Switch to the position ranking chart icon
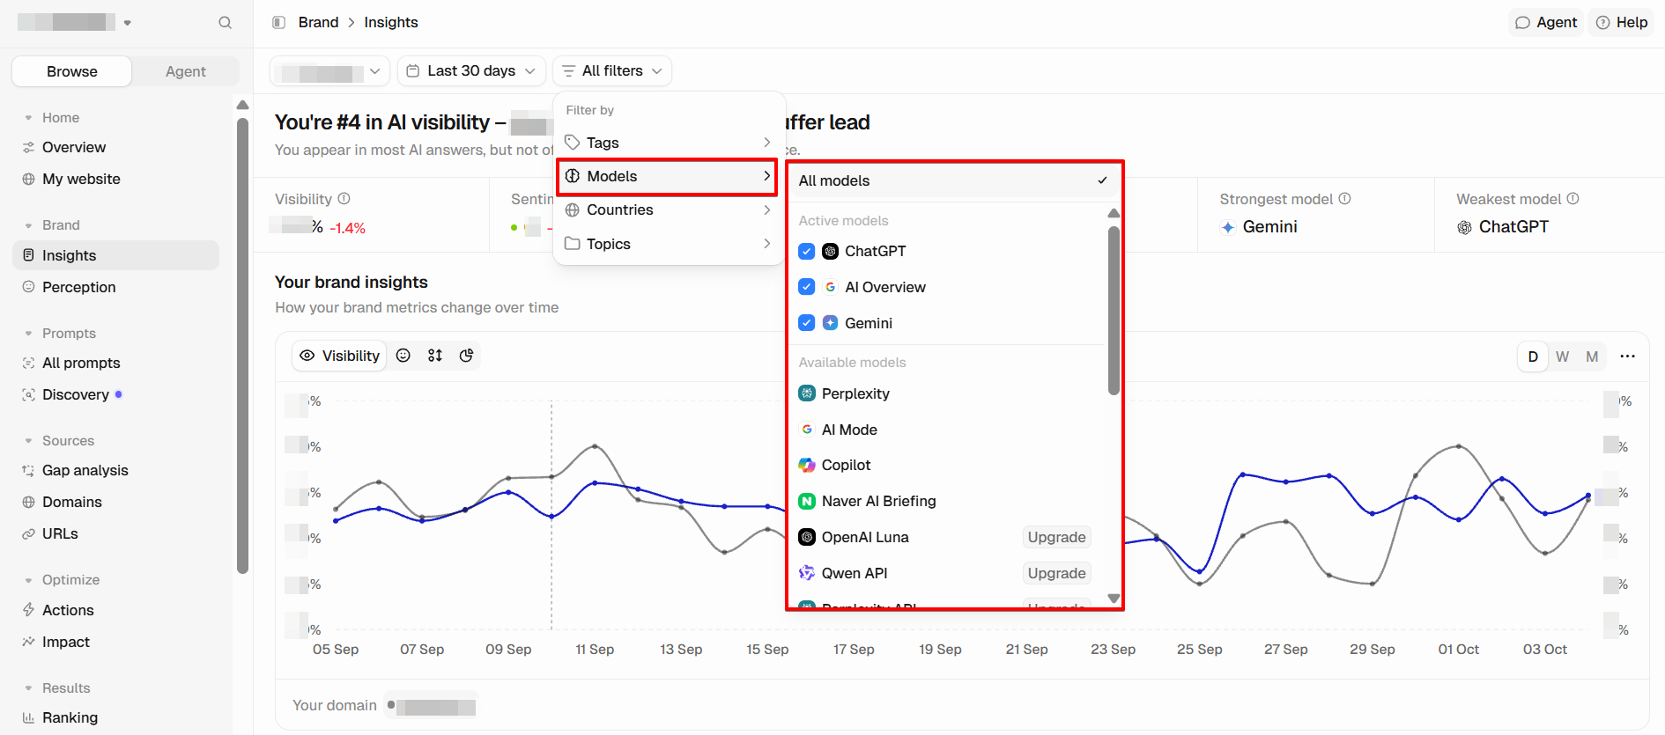The image size is (1665, 735). (x=435, y=356)
